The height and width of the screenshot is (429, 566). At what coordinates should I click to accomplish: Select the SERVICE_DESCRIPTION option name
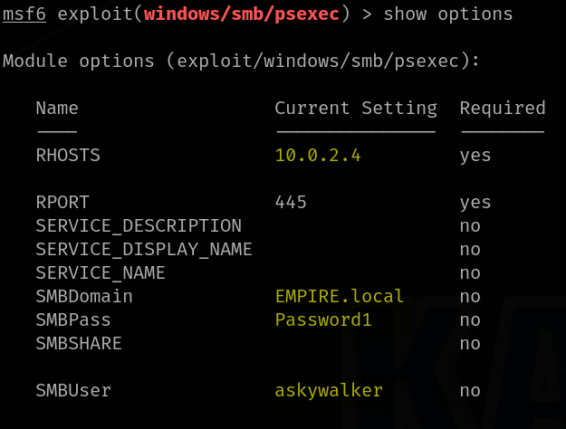pyautogui.click(x=139, y=226)
